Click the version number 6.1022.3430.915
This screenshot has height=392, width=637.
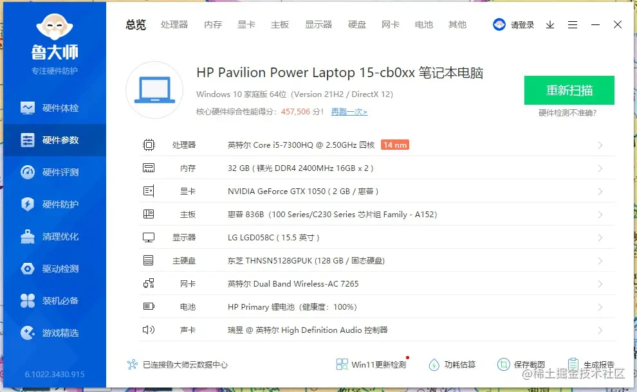pos(55,374)
